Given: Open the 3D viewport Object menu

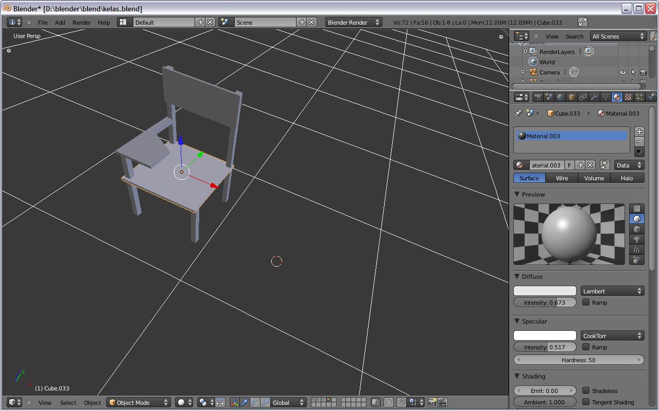Looking at the screenshot, I should pos(92,402).
